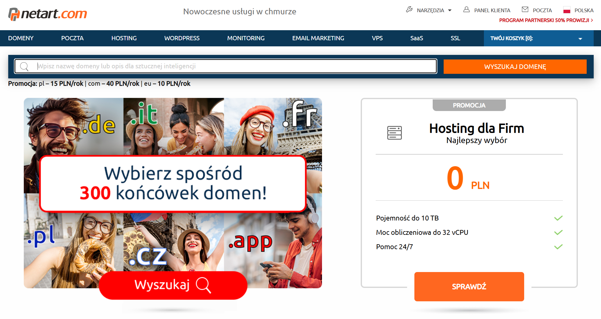
Task: Click the netart.com logo
Action: click(x=48, y=14)
